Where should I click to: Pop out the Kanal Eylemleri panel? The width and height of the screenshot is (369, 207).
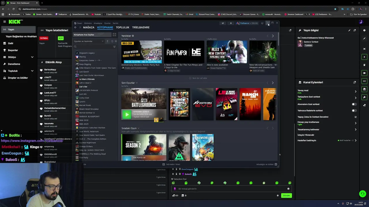[x=355, y=82]
